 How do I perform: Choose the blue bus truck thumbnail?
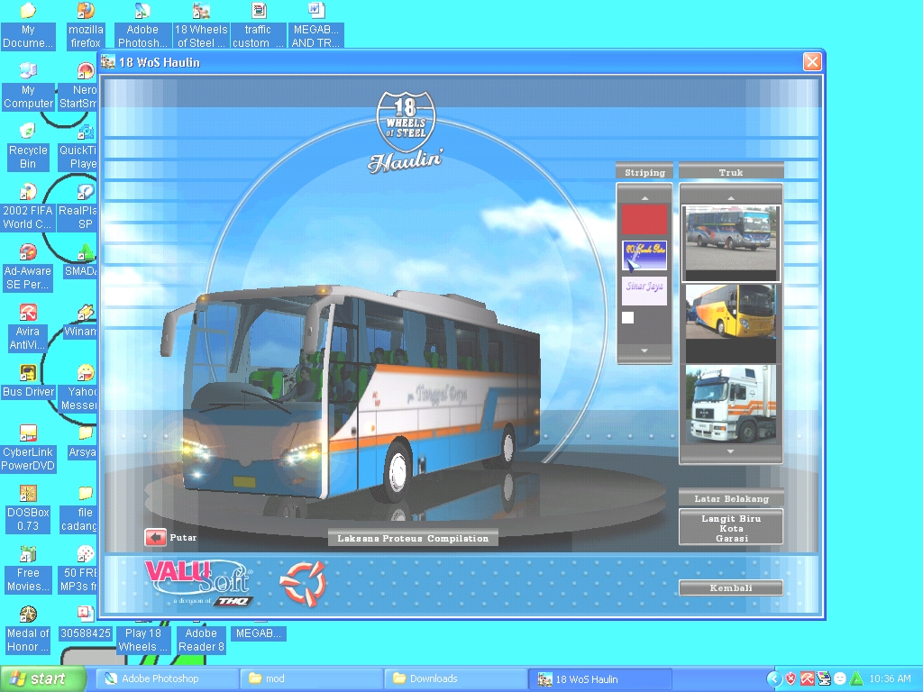(730, 243)
